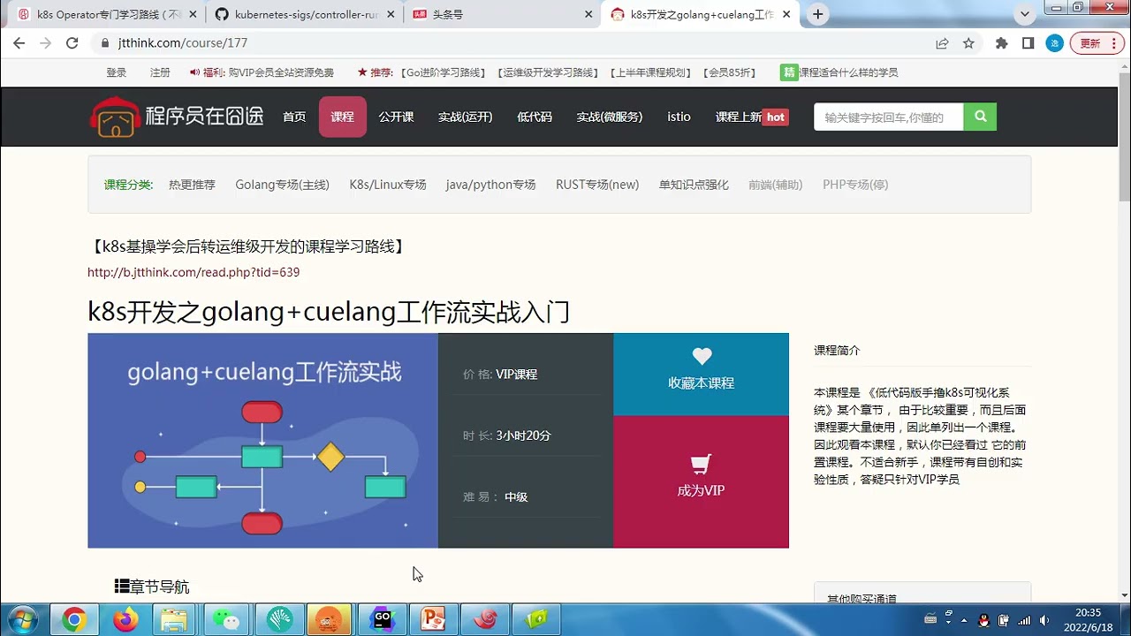Select istio in site navigation

pyautogui.click(x=679, y=117)
